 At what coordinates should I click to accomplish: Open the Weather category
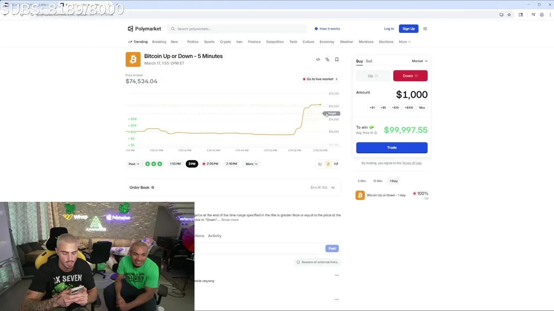click(x=346, y=42)
